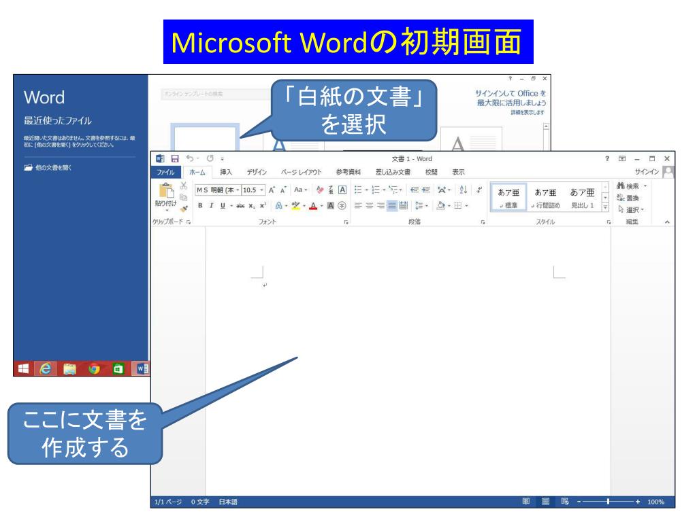Toggle Superscript formatting
The image size is (697, 522).
(x=263, y=205)
